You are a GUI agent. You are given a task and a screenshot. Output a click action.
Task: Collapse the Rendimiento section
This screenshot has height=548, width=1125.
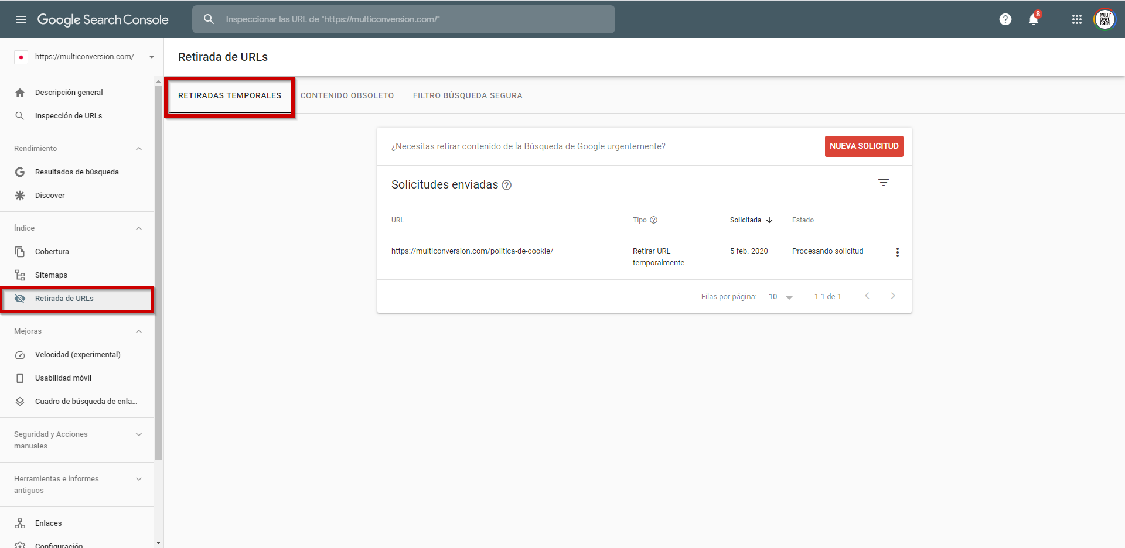[139, 149]
